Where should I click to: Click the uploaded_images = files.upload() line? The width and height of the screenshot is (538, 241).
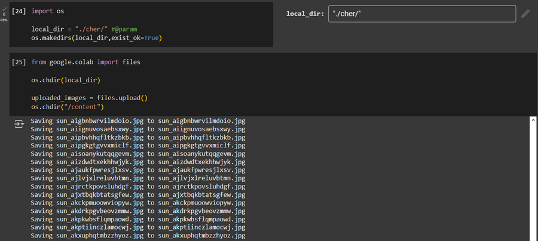(89, 98)
